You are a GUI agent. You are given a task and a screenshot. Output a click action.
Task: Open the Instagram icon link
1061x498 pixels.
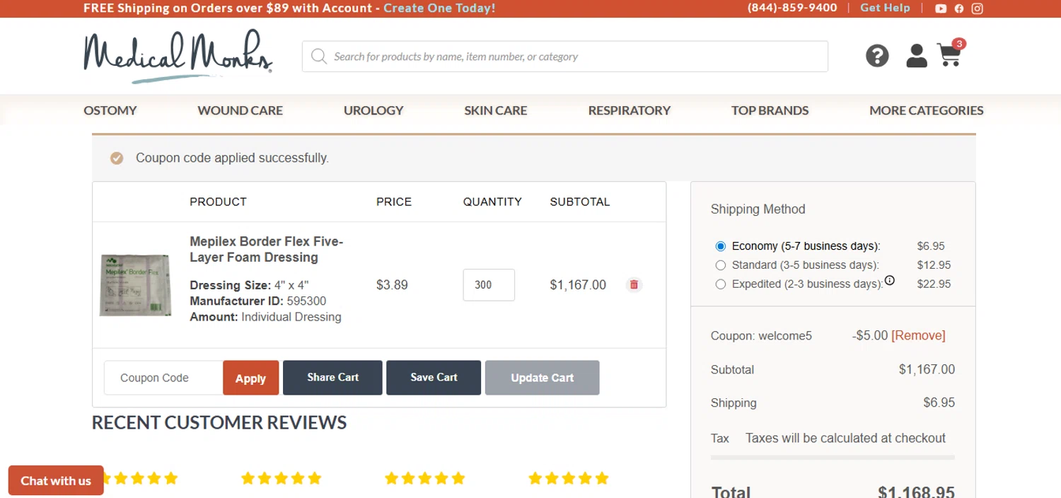pos(977,8)
